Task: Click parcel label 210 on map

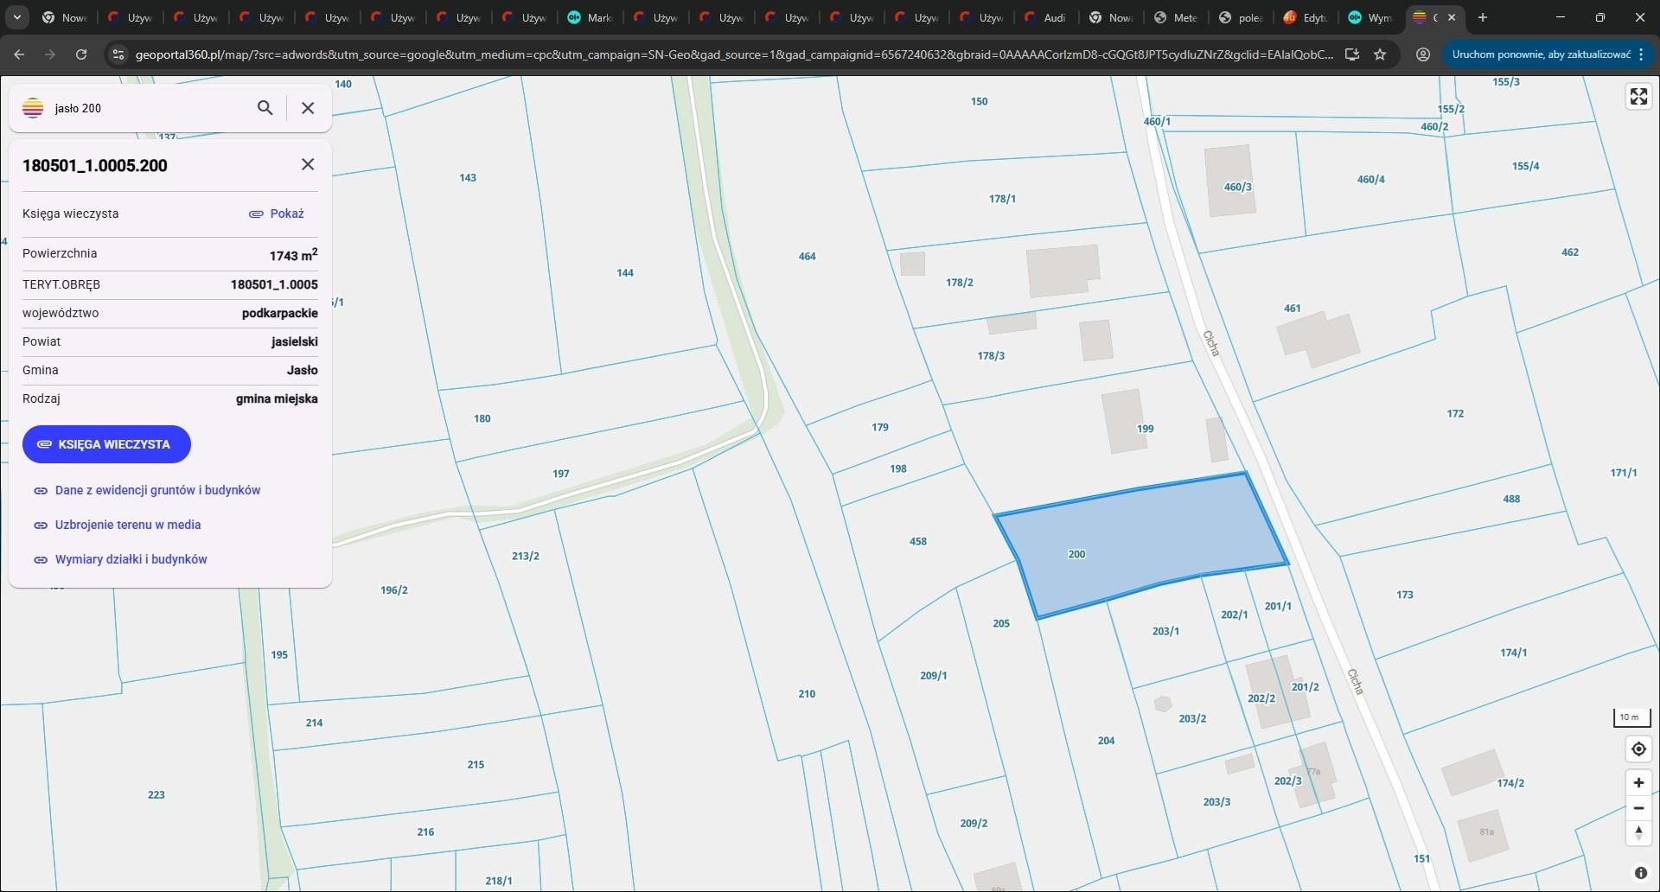Action: coord(807,694)
